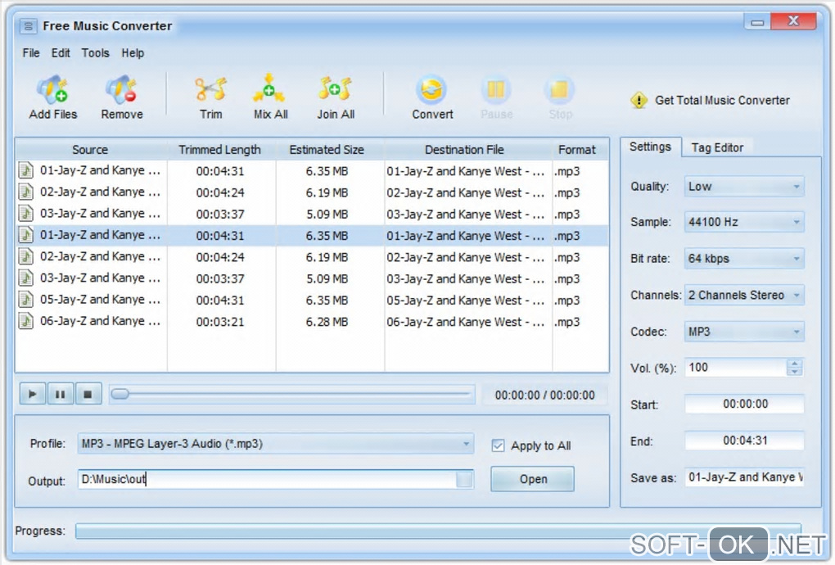This screenshot has width=835, height=565.
Task: Open the Tools menu
Action: (95, 53)
